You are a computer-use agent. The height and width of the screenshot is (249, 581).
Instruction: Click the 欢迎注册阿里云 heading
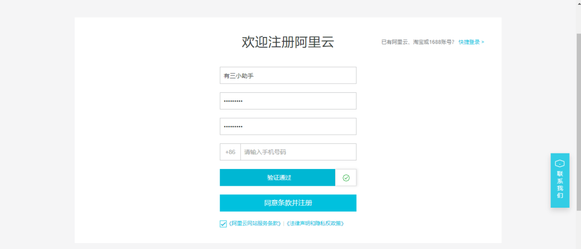(288, 42)
